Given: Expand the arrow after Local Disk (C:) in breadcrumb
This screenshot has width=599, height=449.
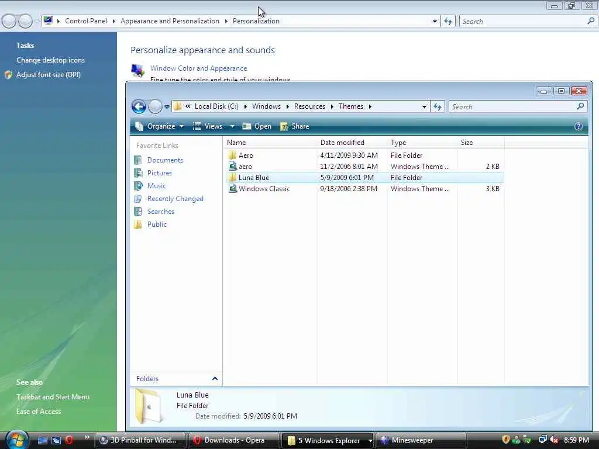Looking at the screenshot, I should pyautogui.click(x=245, y=106).
